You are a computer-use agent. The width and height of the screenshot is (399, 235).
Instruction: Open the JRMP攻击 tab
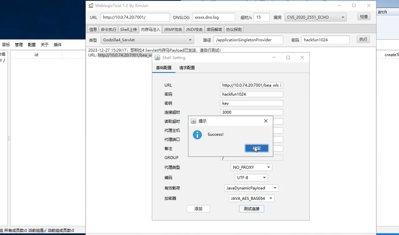173,29
